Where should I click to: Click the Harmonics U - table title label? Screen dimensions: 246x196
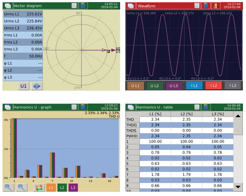coord(154,107)
